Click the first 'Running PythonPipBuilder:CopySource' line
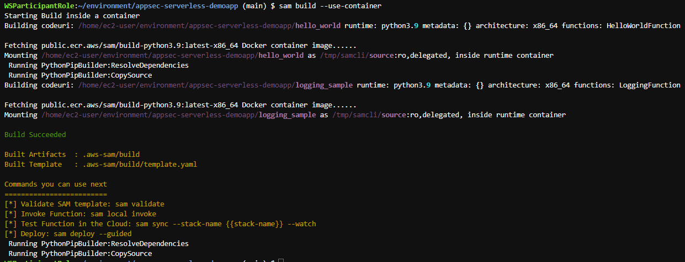This screenshot has height=262, width=685. tap(80, 75)
